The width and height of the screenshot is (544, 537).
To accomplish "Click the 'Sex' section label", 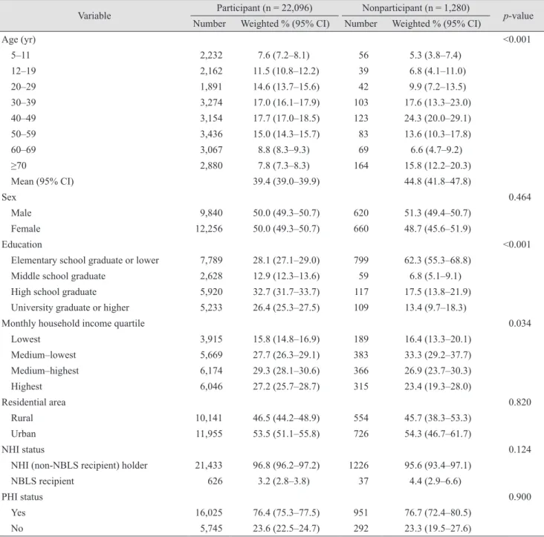I will (9, 197).
